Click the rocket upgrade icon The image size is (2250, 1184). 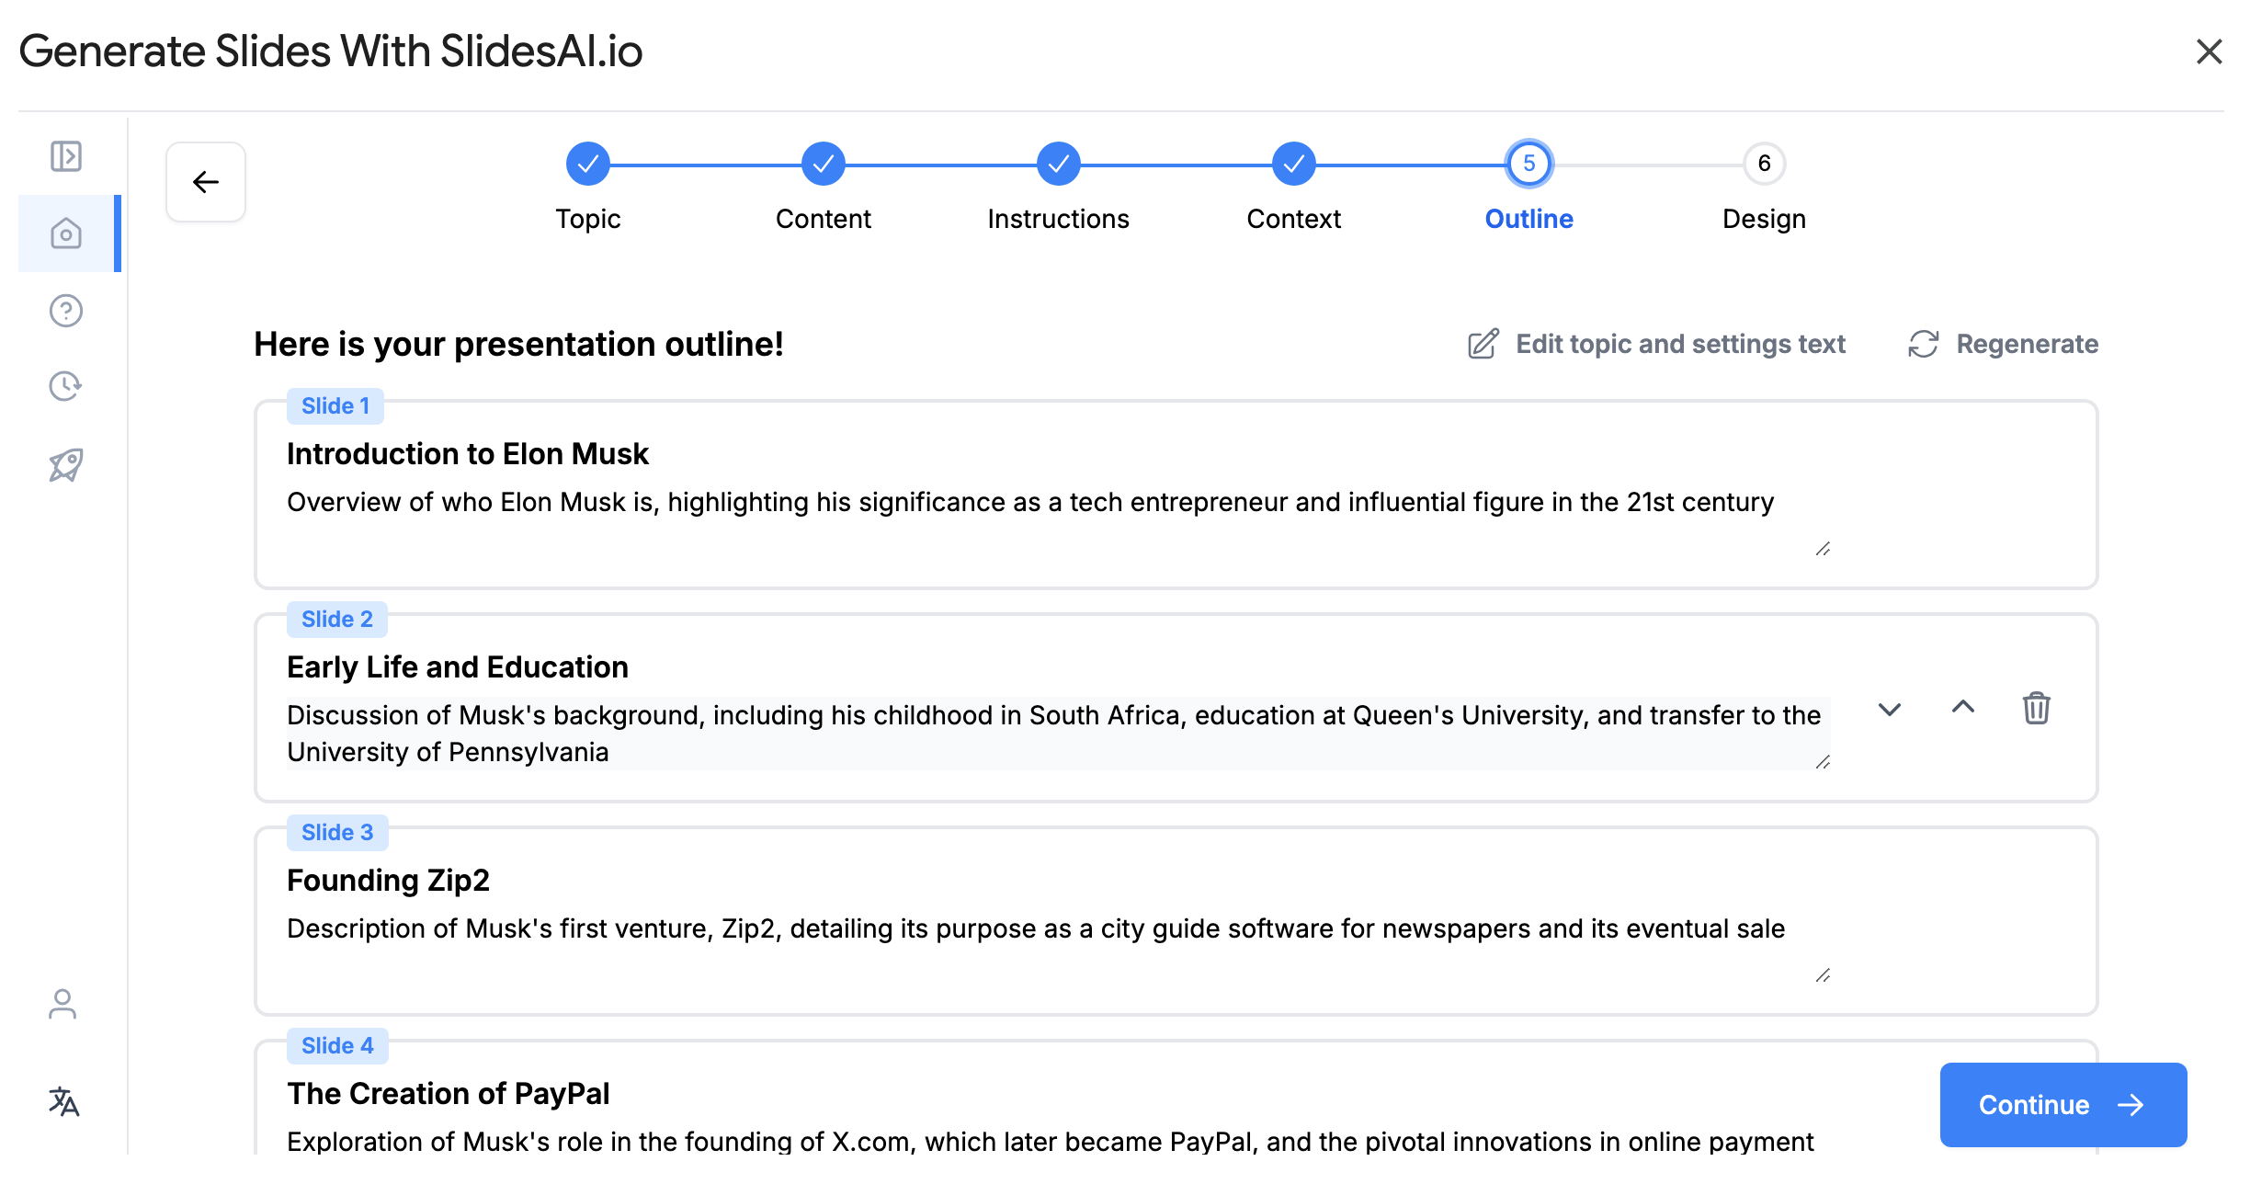pos(66,465)
